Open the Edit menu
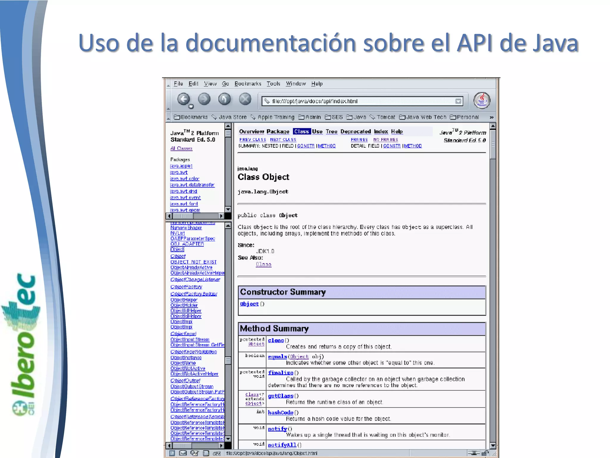610x458 pixels. (x=193, y=84)
